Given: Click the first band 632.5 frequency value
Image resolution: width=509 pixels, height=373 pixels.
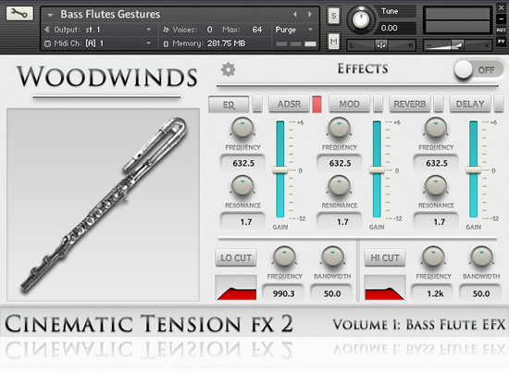Looking at the screenshot, I should 243,163.
